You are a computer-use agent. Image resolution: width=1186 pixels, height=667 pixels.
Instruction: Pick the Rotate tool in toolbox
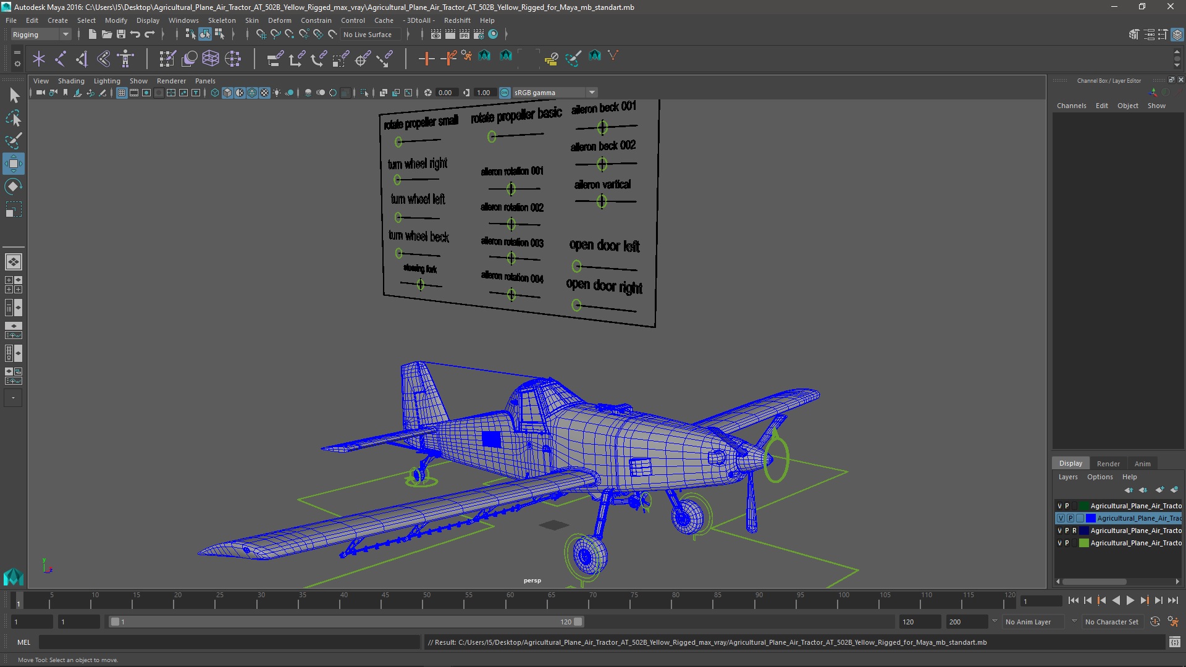click(x=14, y=187)
